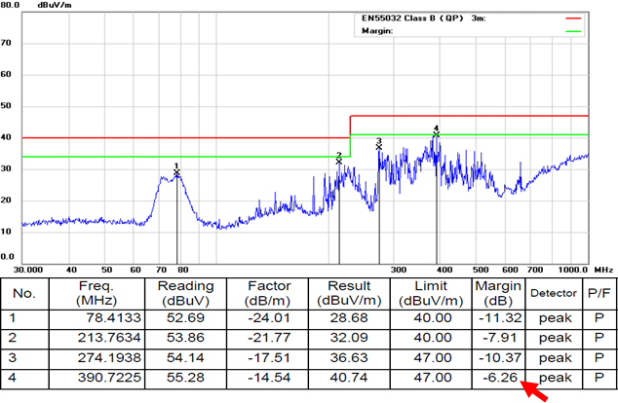Click the reading value 53.86

tap(185, 338)
